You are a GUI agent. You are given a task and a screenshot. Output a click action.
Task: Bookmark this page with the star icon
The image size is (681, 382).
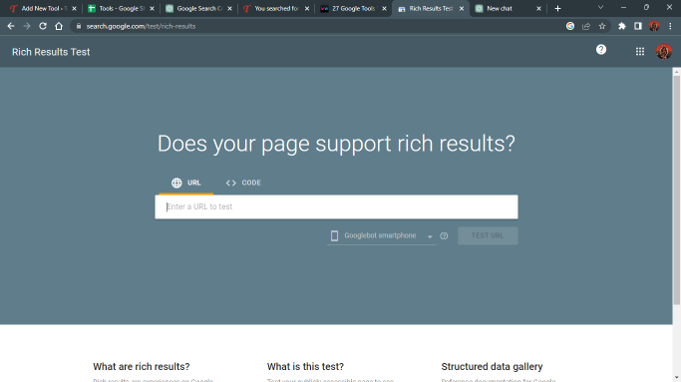(x=602, y=26)
